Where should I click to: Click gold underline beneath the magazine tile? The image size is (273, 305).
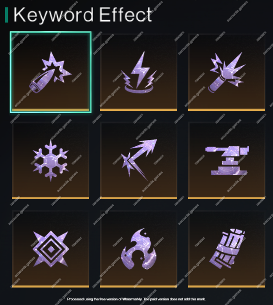click(227, 287)
